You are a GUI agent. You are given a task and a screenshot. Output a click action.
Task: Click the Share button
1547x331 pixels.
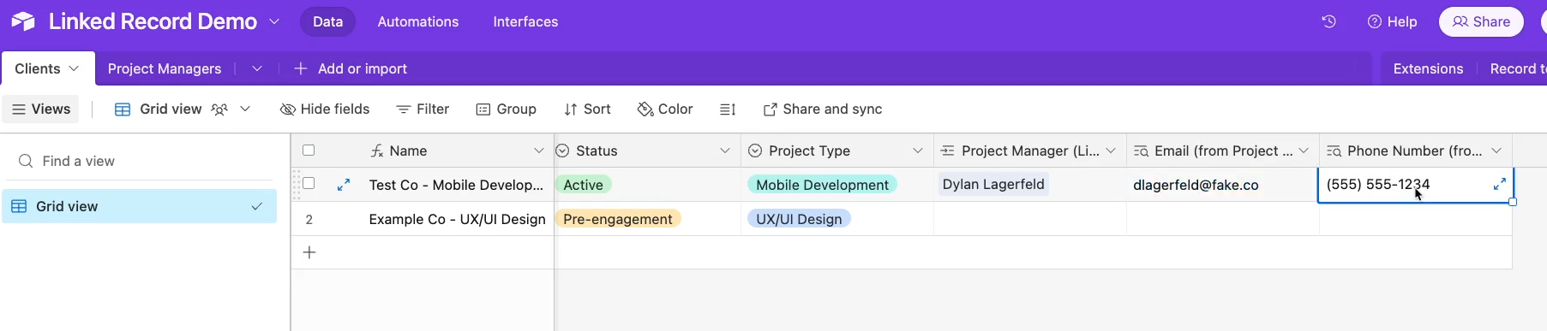(x=1481, y=21)
